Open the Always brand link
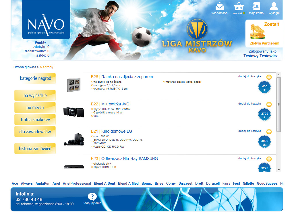Screen dimensions: 294x224 (x=27, y=184)
